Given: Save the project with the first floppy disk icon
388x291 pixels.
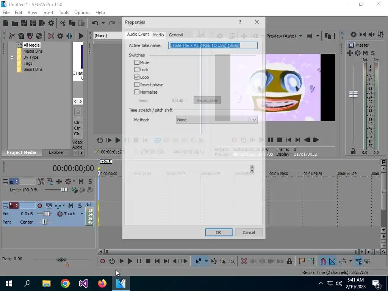Looking at the screenshot, I should click(x=24, y=23).
